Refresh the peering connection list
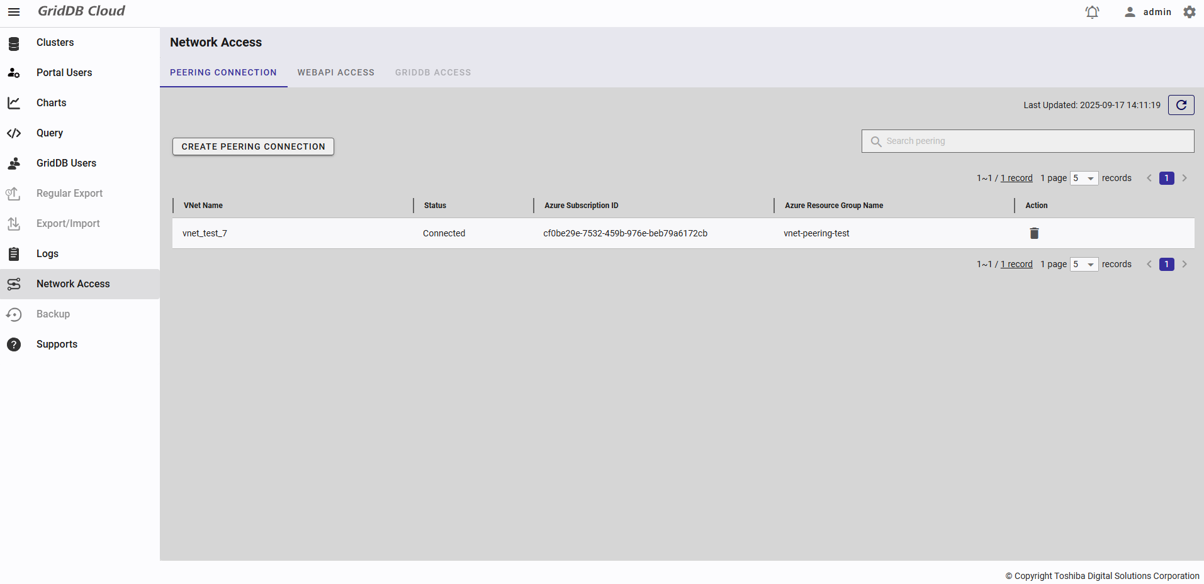 (x=1181, y=105)
